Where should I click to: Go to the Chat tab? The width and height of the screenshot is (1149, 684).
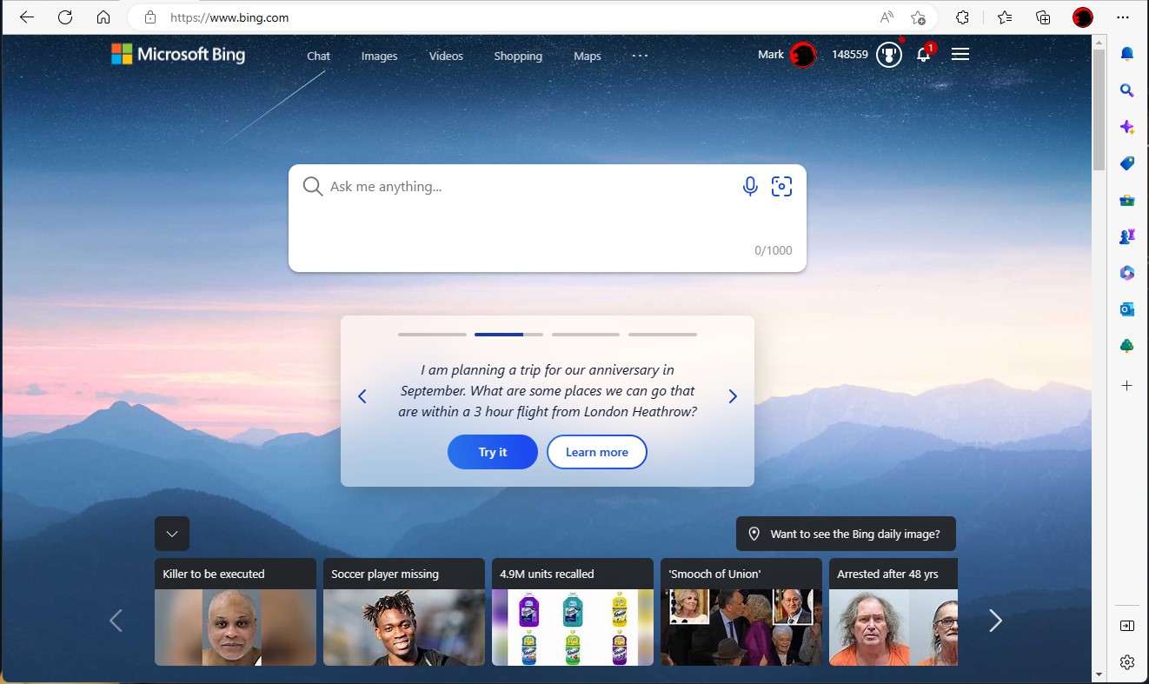coord(318,56)
